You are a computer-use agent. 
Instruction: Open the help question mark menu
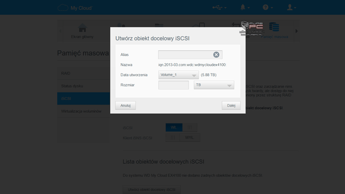click(x=268, y=8)
